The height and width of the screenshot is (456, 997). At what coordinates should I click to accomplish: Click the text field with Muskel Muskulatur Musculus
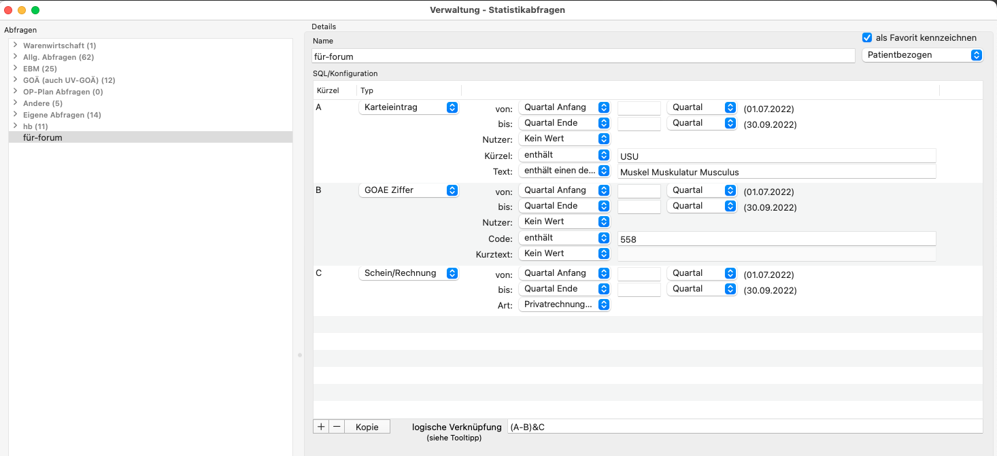pyautogui.click(x=777, y=171)
